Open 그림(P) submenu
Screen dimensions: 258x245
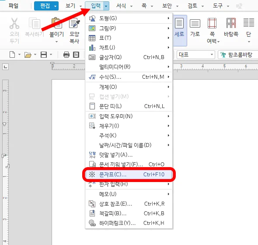pos(129,28)
